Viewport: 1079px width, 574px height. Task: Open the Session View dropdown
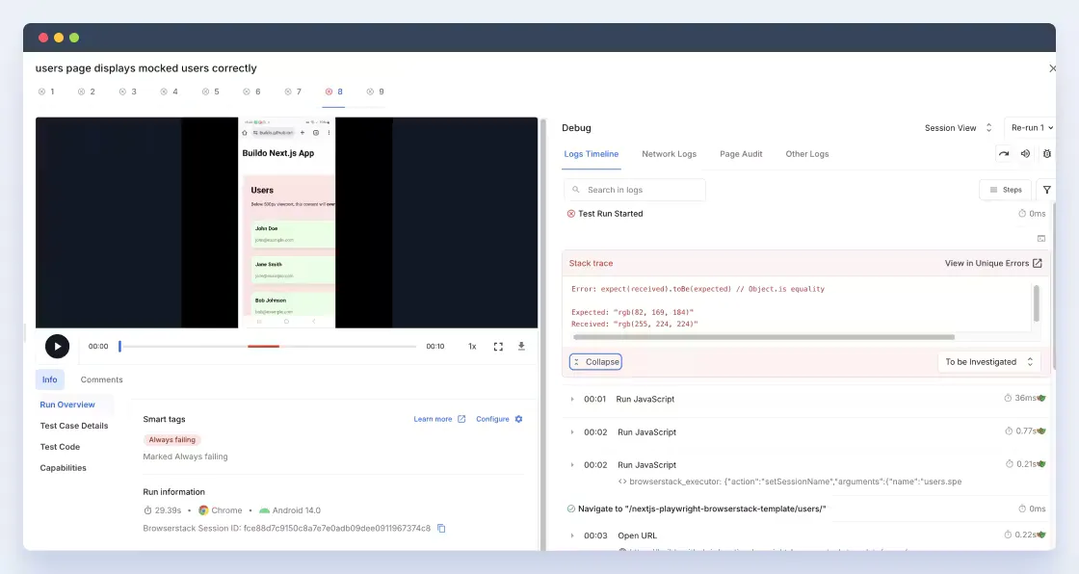click(958, 128)
